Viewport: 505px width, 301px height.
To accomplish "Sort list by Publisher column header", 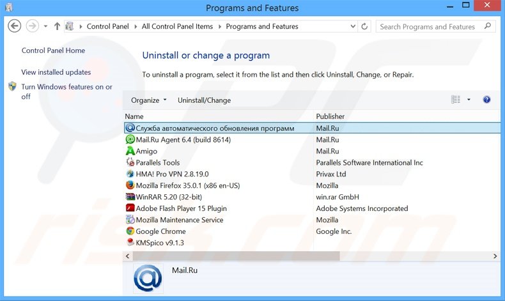I will (x=330, y=116).
